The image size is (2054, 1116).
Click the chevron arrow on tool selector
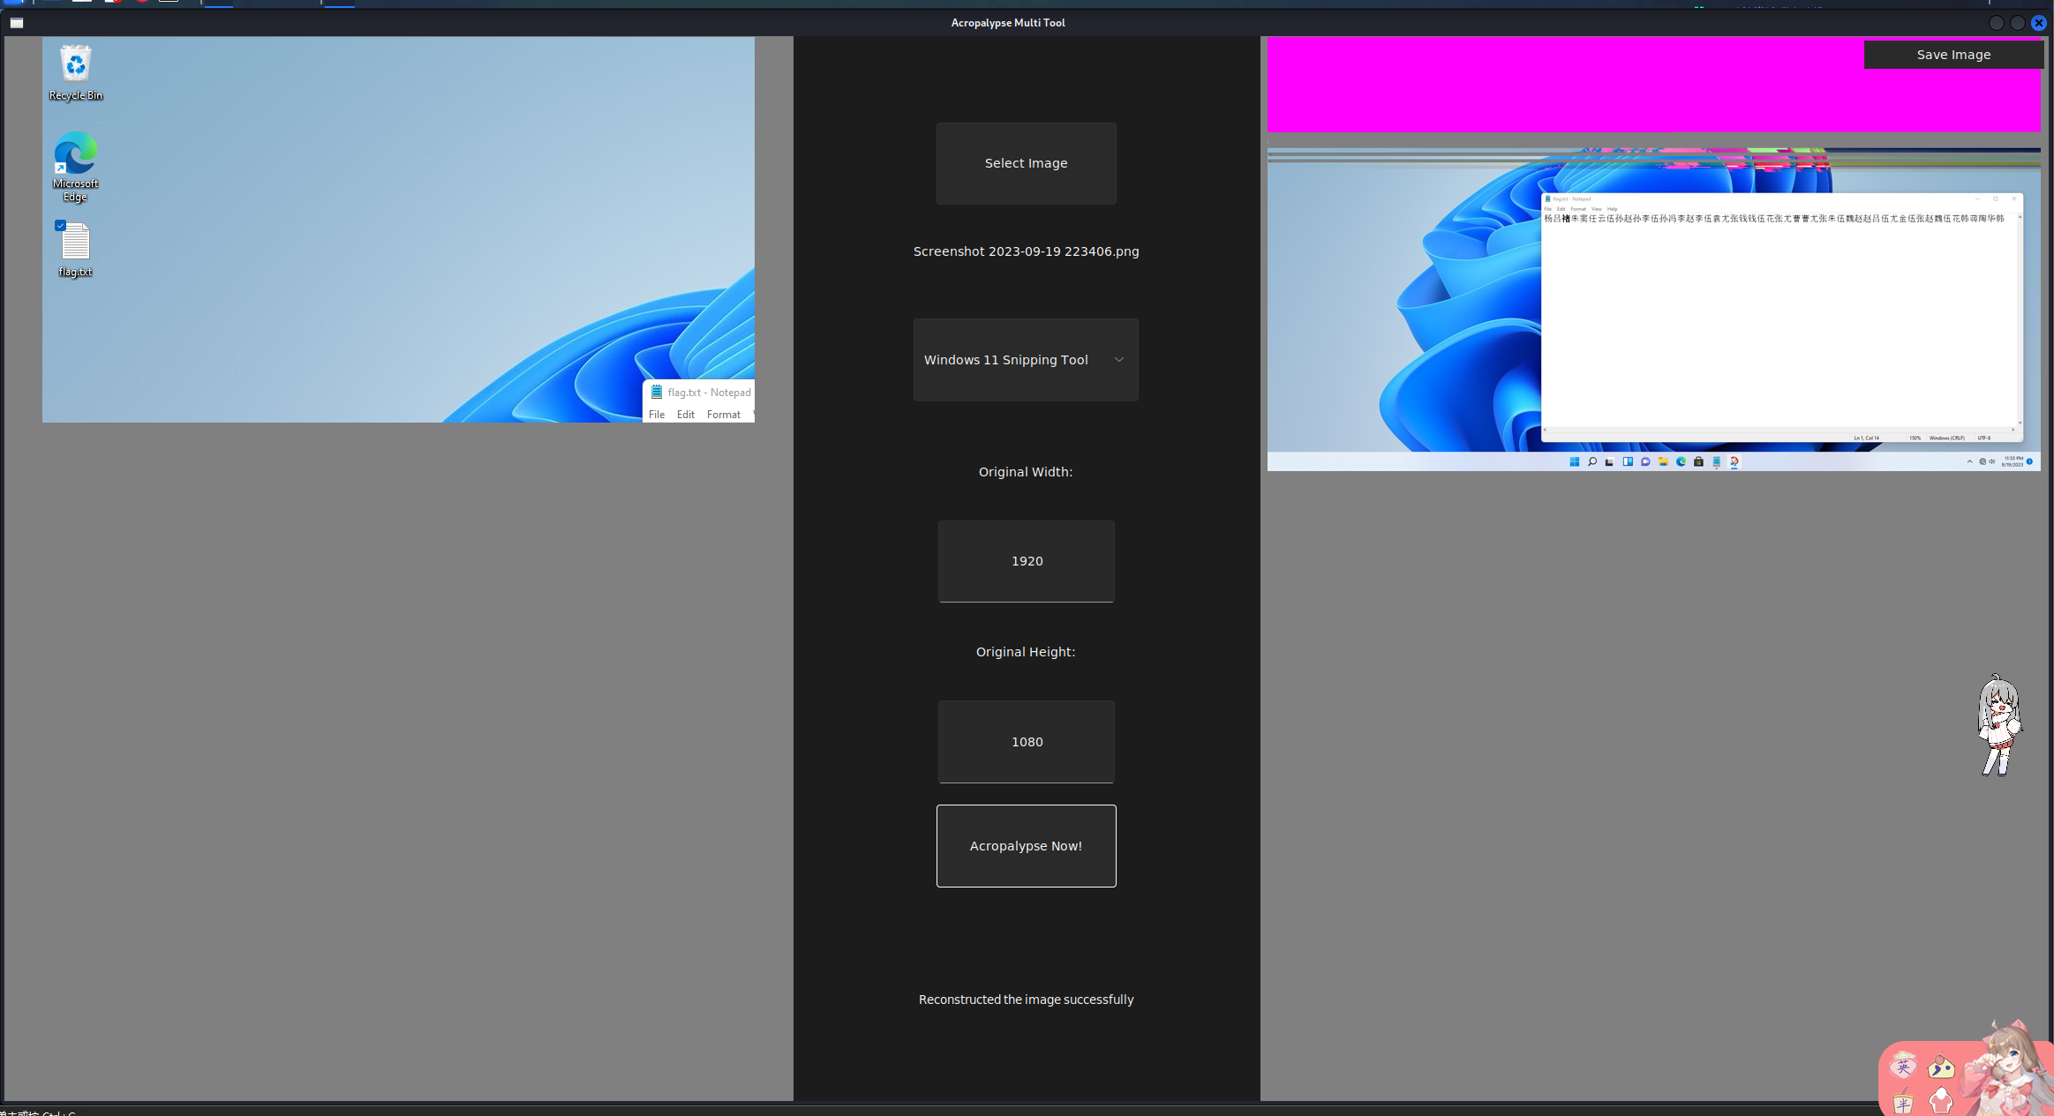coord(1118,360)
